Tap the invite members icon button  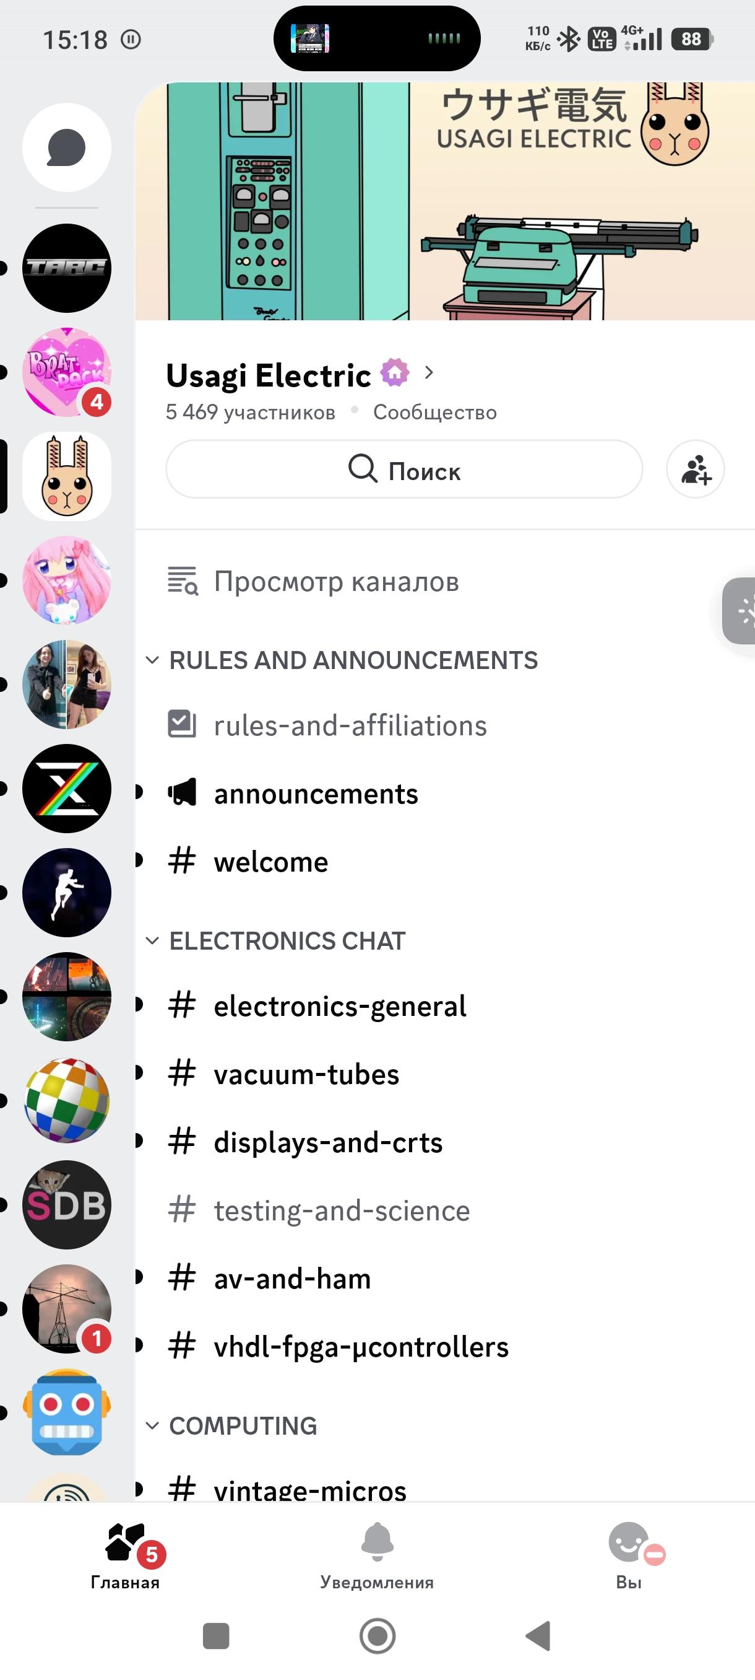(x=695, y=469)
